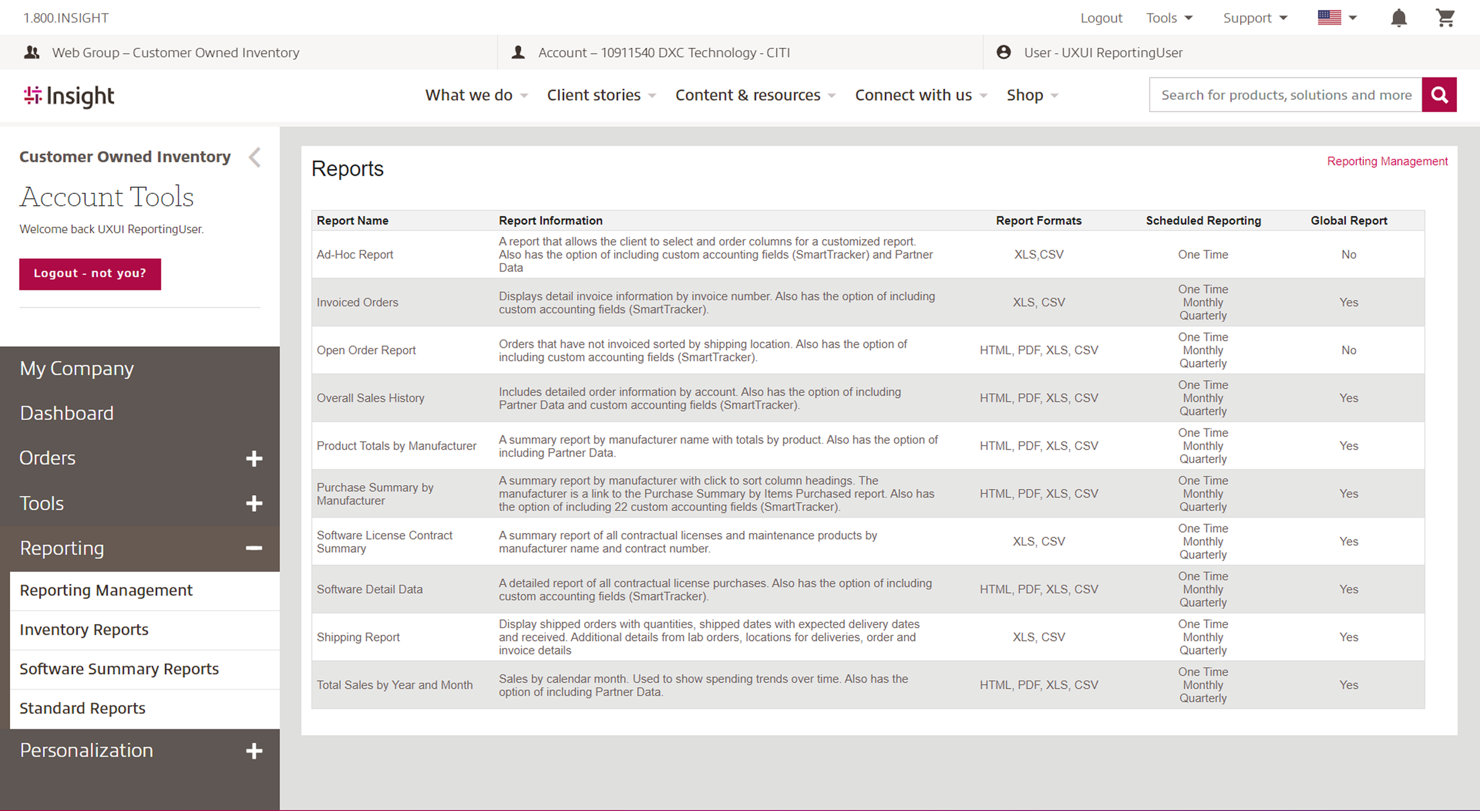Click the Web Group people icon

(32, 53)
